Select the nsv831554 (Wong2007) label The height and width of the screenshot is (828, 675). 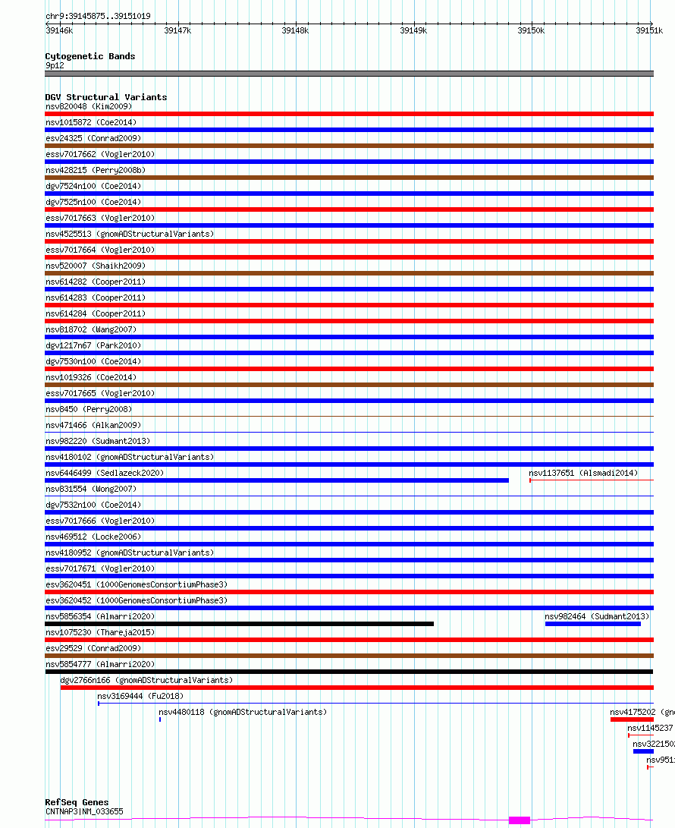click(x=91, y=489)
